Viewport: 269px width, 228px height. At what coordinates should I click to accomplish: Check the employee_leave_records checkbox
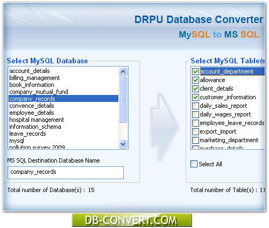point(195,123)
